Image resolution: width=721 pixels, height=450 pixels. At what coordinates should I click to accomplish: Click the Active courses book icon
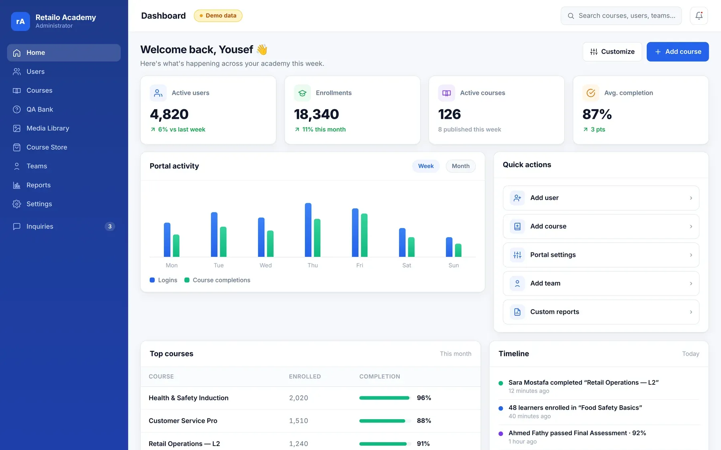(447, 93)
